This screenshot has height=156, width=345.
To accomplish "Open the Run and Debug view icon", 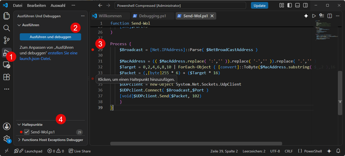I will pos(6,53).
